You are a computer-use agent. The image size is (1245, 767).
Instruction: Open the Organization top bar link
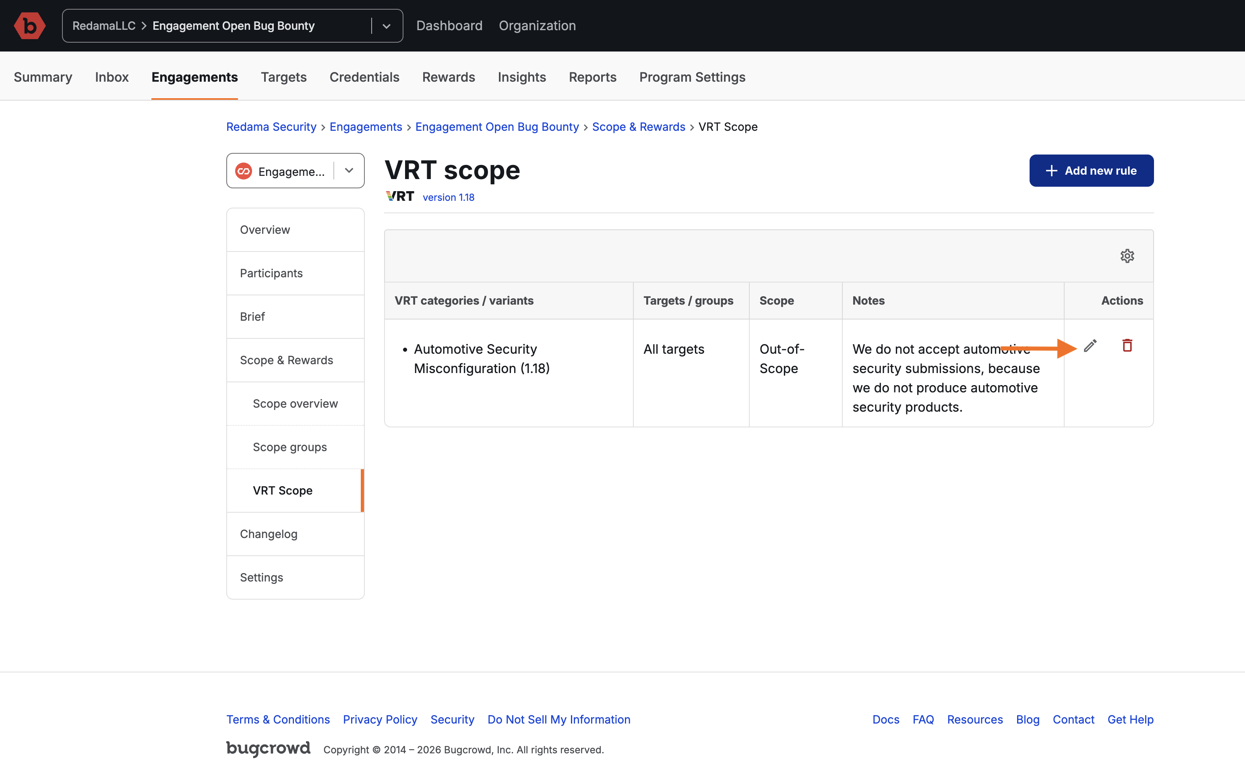click(537, 25)
